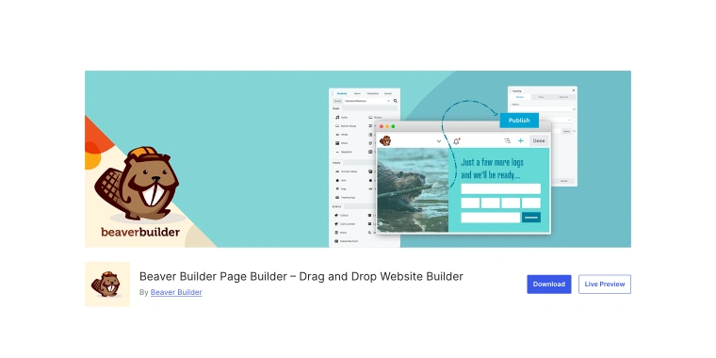This screenshot has height=358, width=716.
Task: Click the large beaverbuilder mascot logo
Action: (x=140, y=192)
